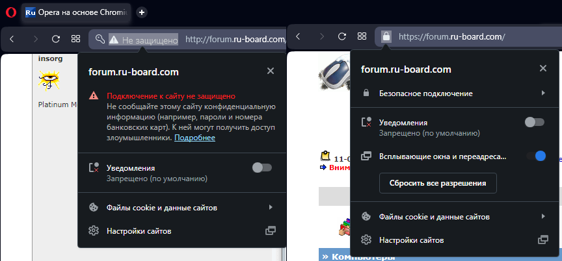Close the insecure connection site popup
Image resolution: width=562 pixels, height=261 pixels.
[271, 71]
